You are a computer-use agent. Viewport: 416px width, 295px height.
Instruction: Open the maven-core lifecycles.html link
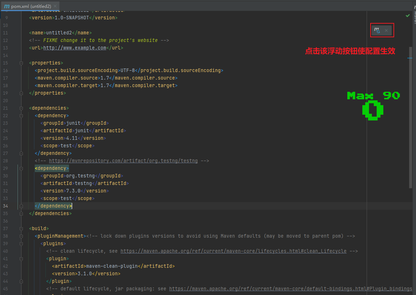tap(233, 251)
